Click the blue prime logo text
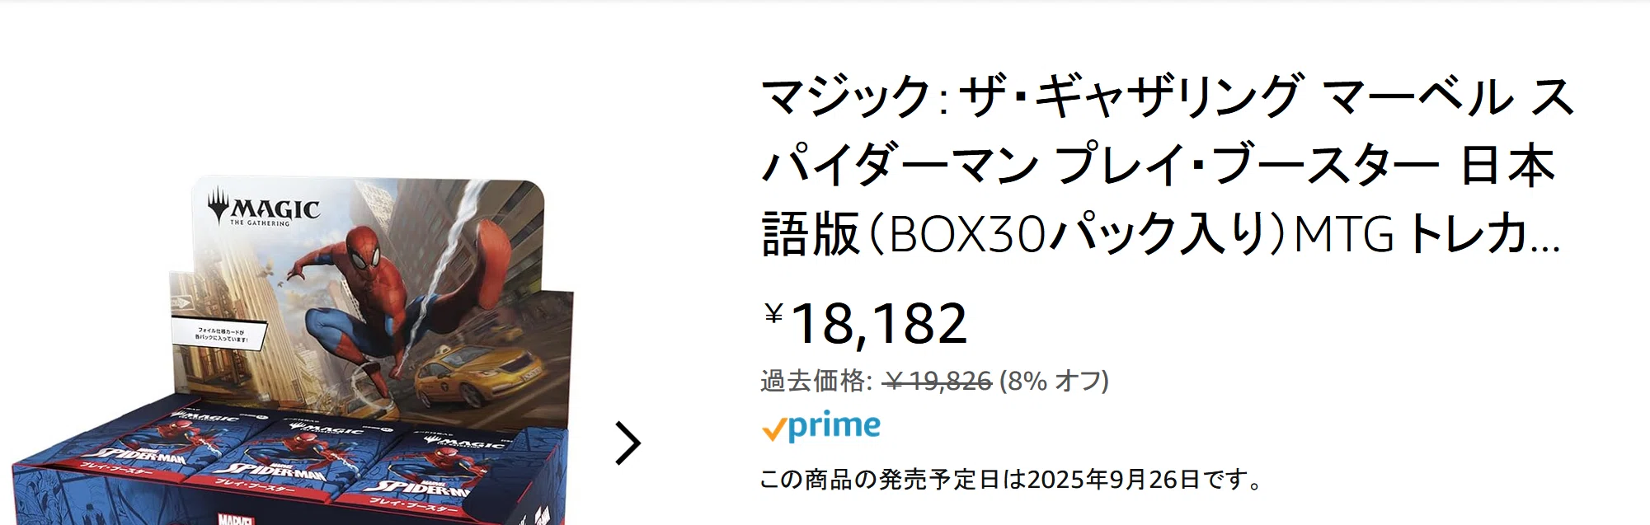The height and width of the screenshot is (525, 1650). pyautogui.click(x=834, y=426)
